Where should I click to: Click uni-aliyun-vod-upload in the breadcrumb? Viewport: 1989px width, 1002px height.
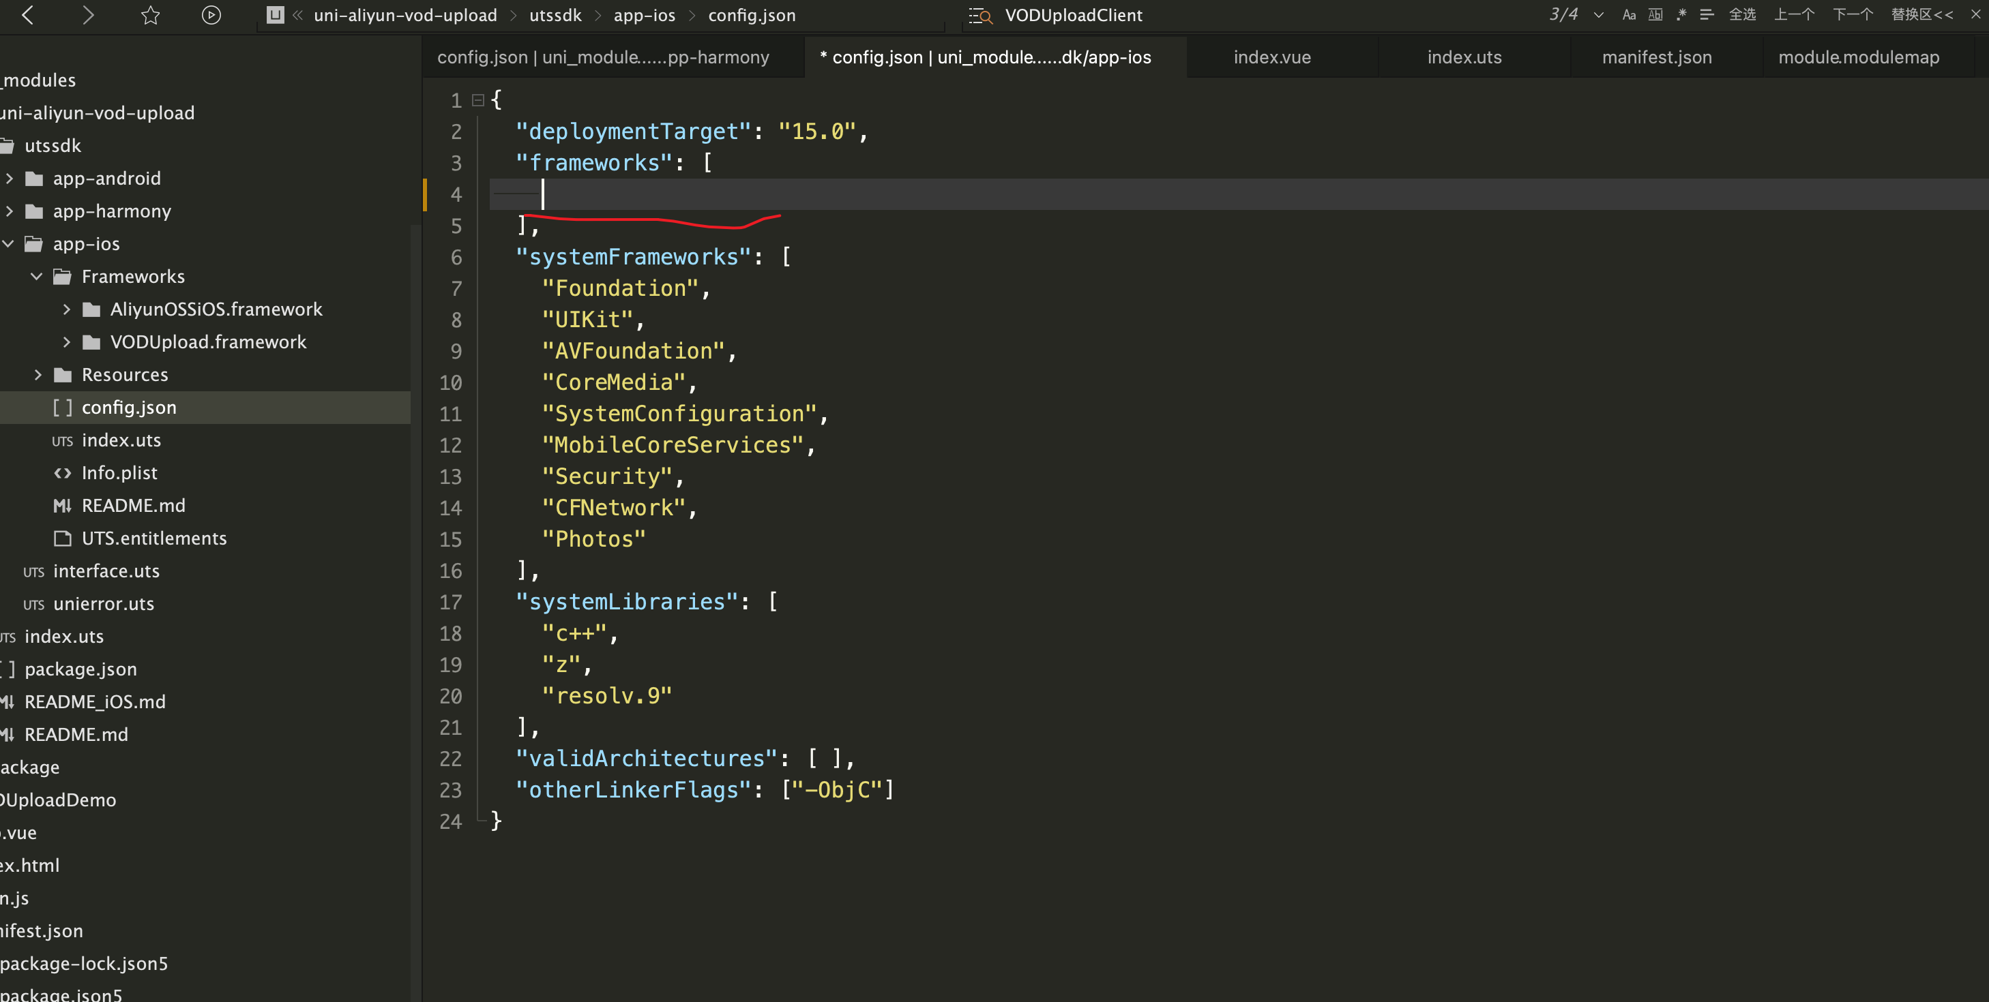click(x=405, y=16)
